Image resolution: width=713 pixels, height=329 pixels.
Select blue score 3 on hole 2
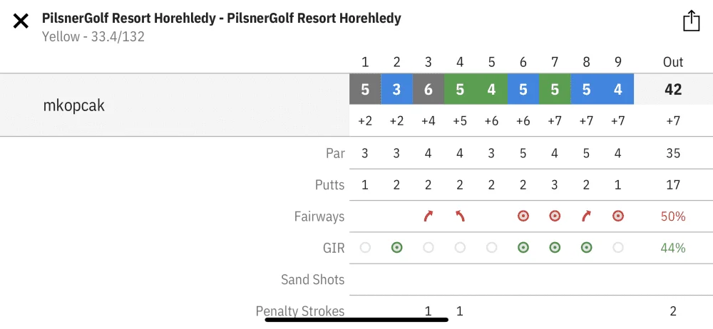(x=396, y=89)
